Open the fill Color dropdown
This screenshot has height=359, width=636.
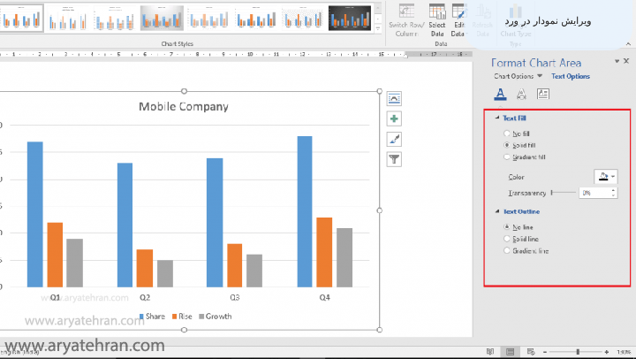[606, 177]
